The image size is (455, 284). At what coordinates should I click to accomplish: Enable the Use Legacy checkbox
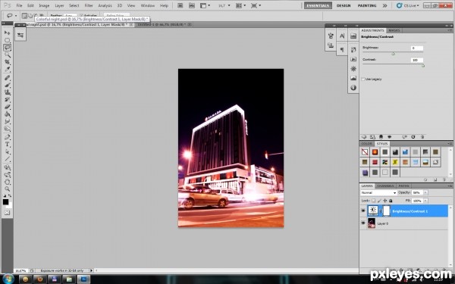tap(362, 79)
